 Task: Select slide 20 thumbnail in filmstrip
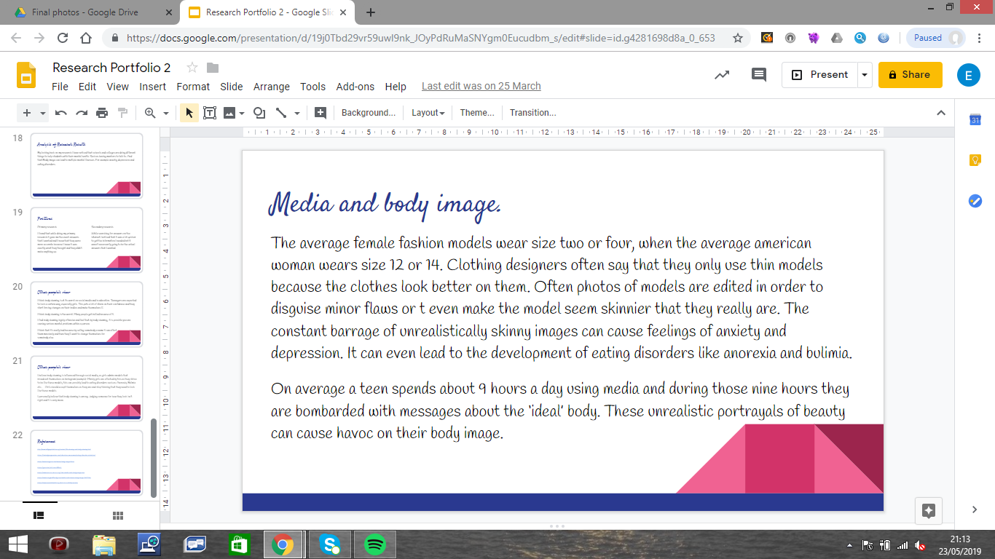(87, 313)
